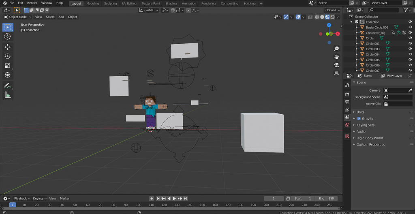This screenshot has height=214, width=415.
Task: Select the Measure tool
Action: [x=8, y=95]
